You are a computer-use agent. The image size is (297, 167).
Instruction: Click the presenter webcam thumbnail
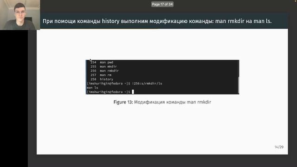(20, 15)
